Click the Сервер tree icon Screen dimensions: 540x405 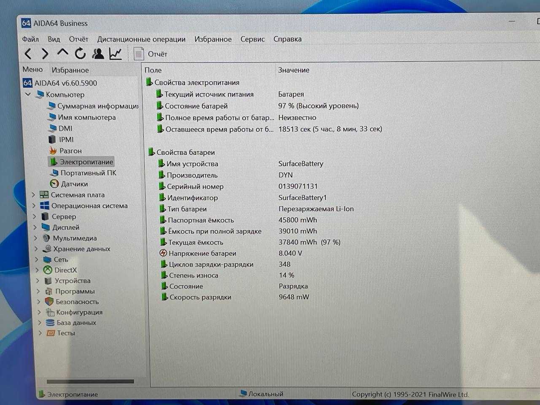click(45, 216)
